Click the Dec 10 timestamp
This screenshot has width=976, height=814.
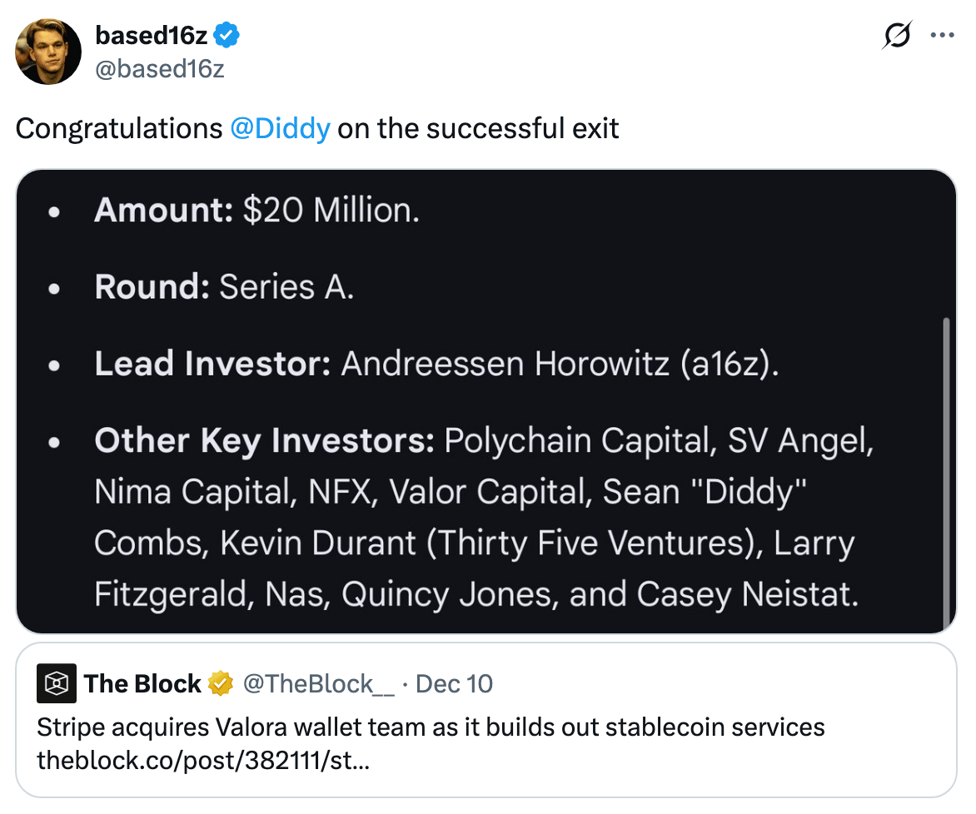(454, 684)
